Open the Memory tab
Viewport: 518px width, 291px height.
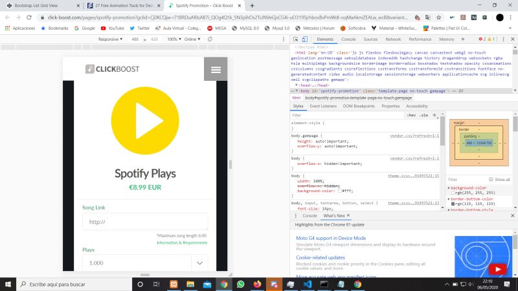[x=447, y=39]
